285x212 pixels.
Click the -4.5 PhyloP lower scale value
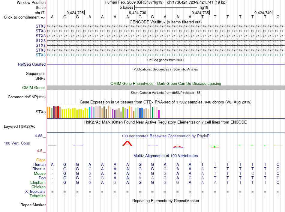pos(39,151)
